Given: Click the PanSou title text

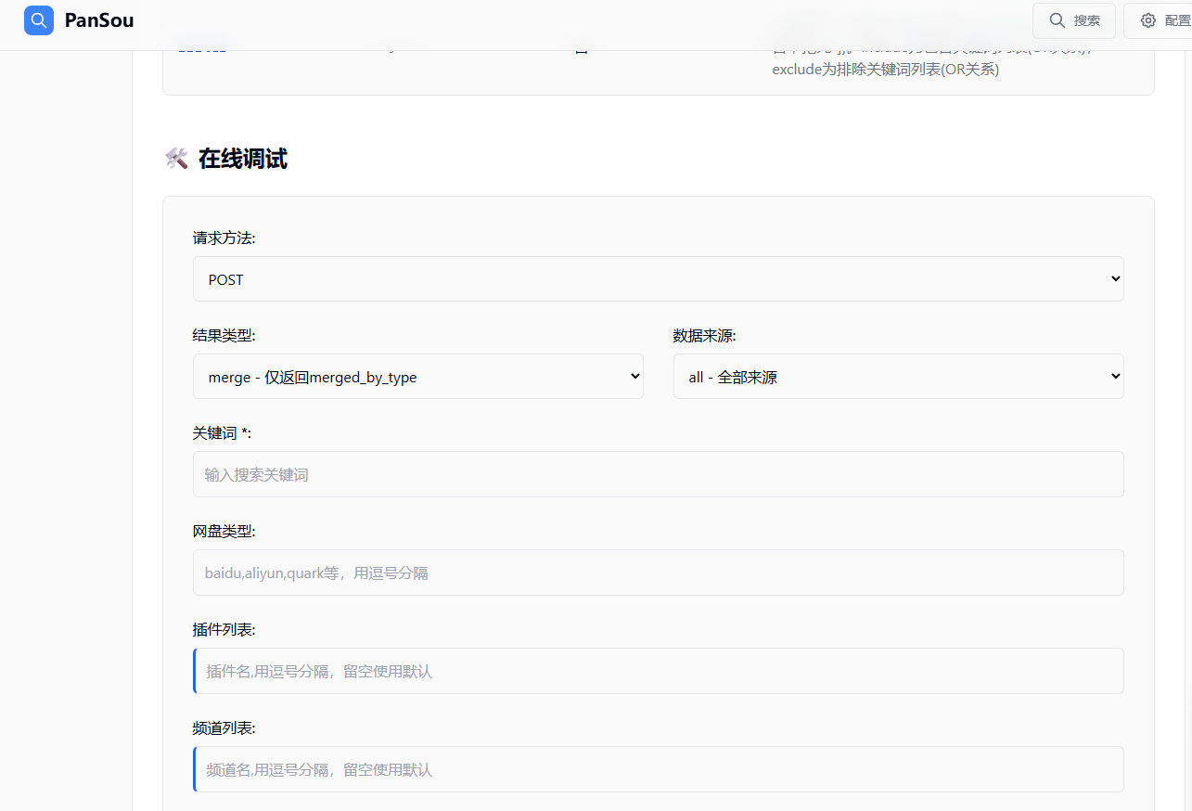Looking at the screenshot, I should [99, 20].
